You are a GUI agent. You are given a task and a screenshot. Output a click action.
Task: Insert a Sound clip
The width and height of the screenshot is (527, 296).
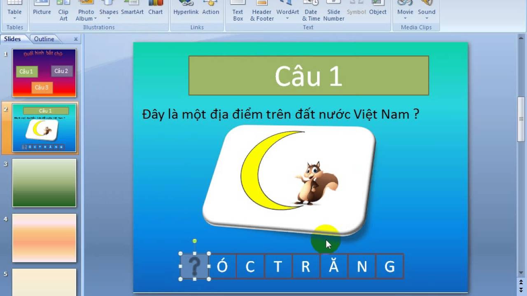click(x=427, y=9)
